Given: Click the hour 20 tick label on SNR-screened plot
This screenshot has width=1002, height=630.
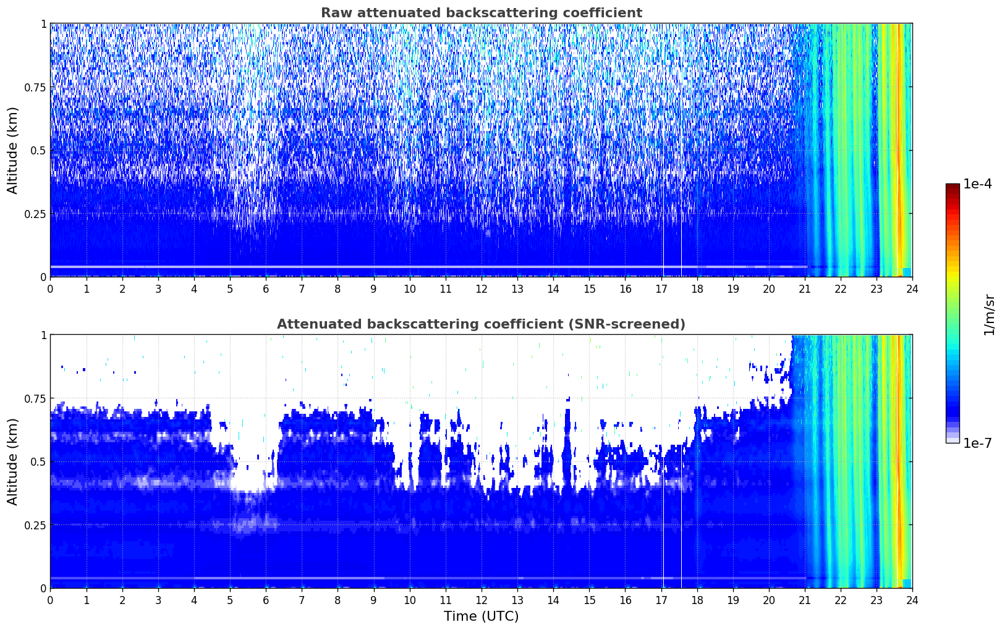Looking at the screenshot, I should coord(769,600).
